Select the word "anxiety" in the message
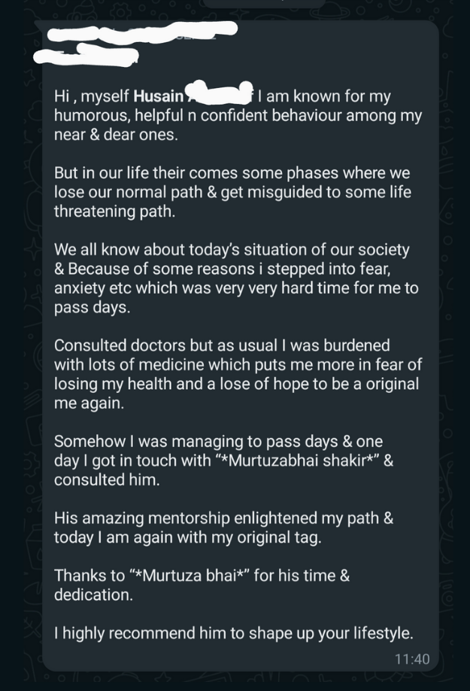470x691 pixels. point(79,288)
